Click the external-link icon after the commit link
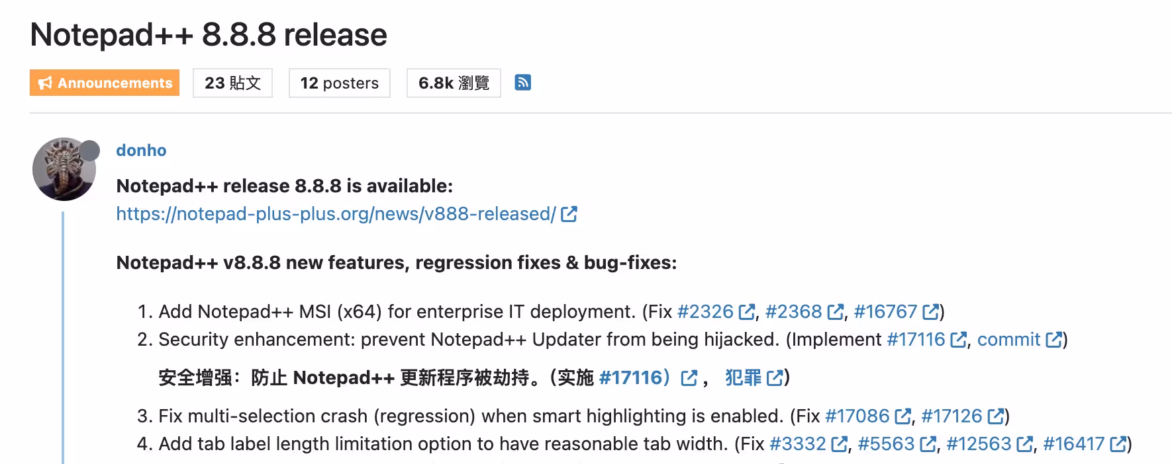The height and width of the screenshot is (464, 1172). [1055, 339]
